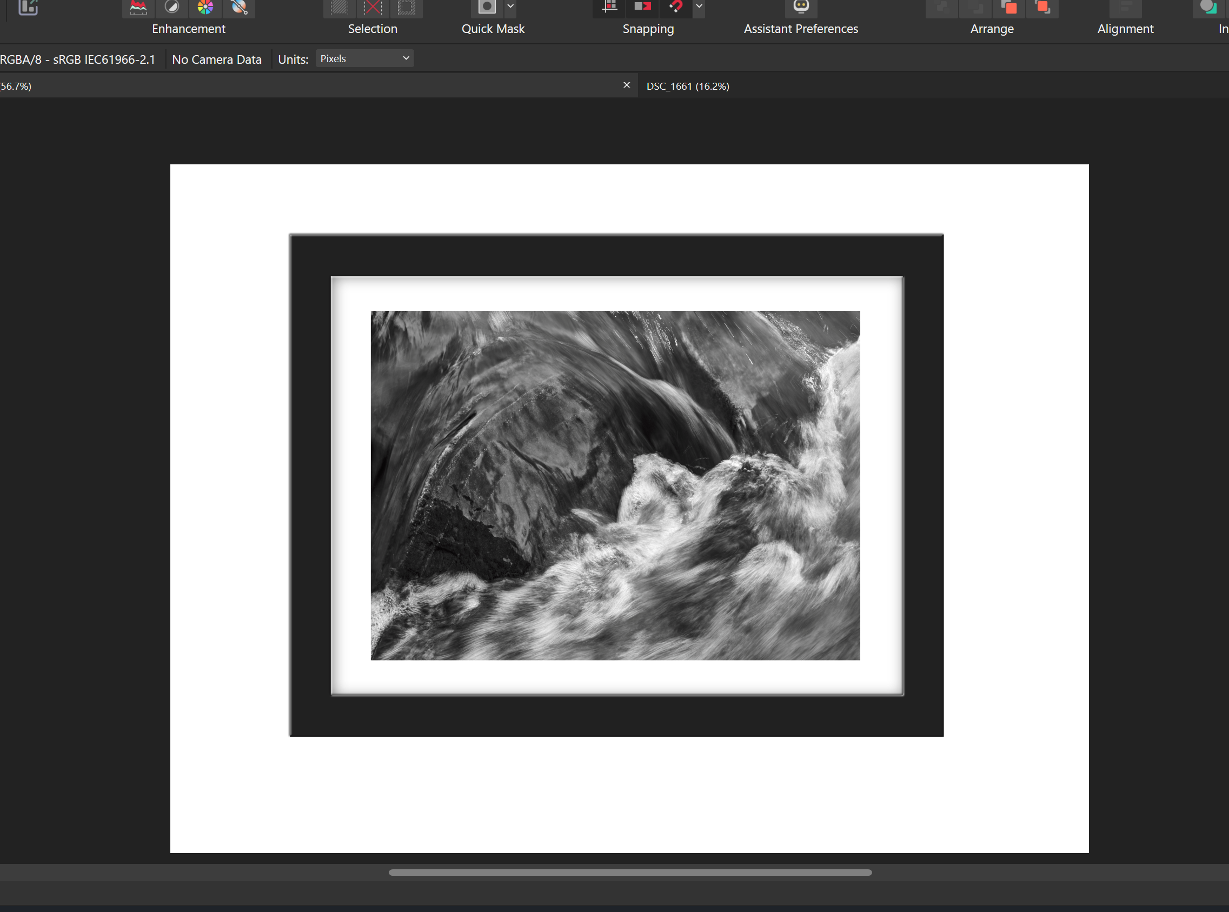Toggle the Snapping magnet icon
Image resolution: width=1229 pixels, height=912 pixels.
point(676,8)
